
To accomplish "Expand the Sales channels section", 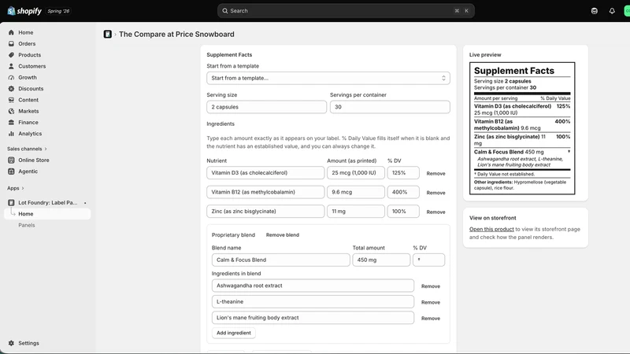I will [27, 149].
